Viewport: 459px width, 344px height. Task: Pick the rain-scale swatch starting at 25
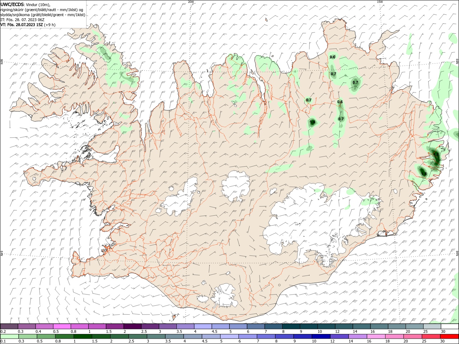(431, 336)
